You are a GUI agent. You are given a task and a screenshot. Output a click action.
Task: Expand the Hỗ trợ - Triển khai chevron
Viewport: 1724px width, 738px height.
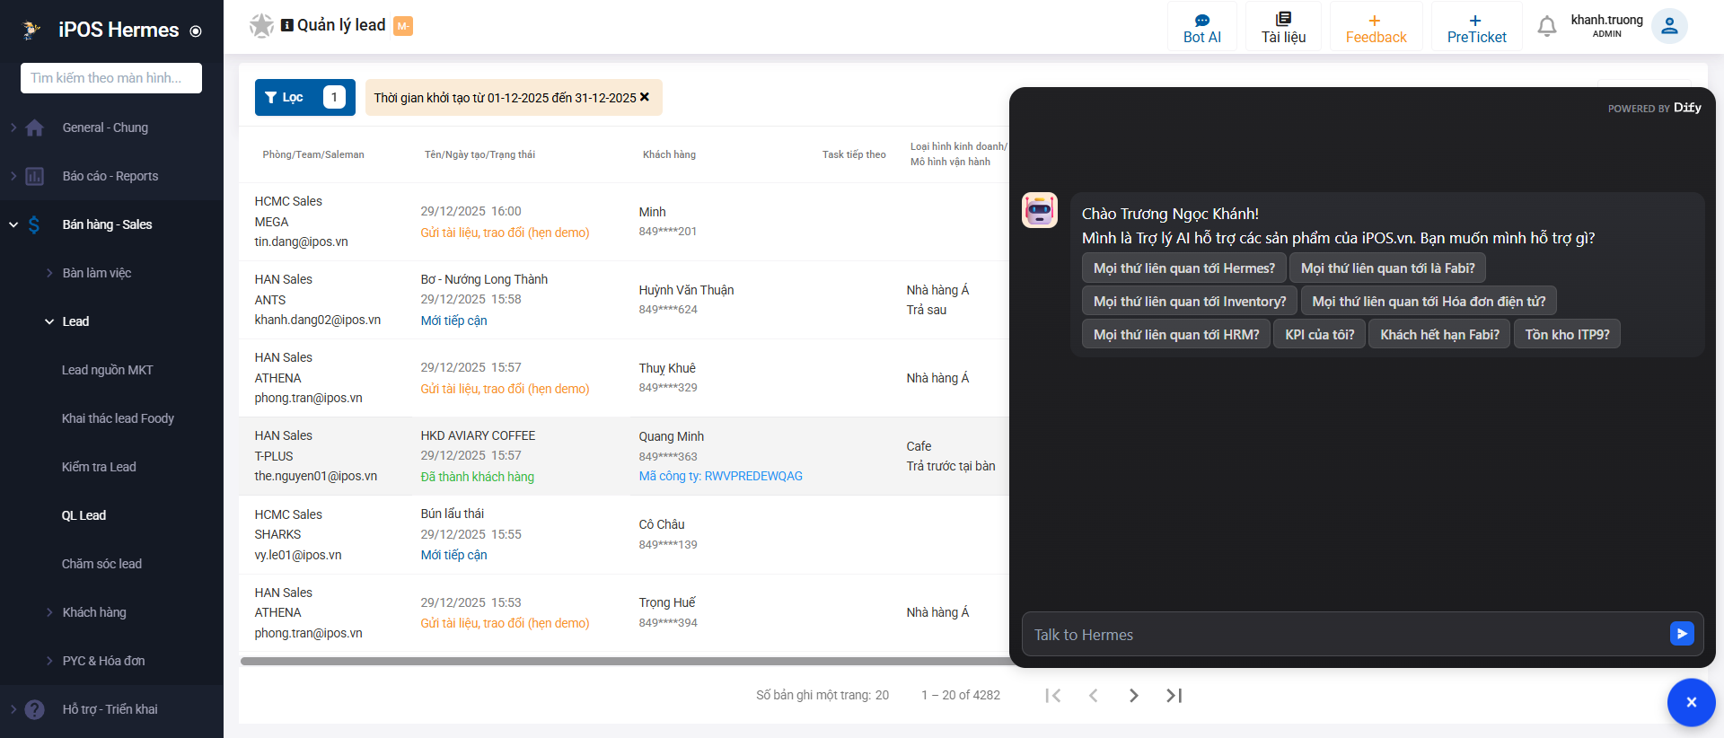point(13,709)
